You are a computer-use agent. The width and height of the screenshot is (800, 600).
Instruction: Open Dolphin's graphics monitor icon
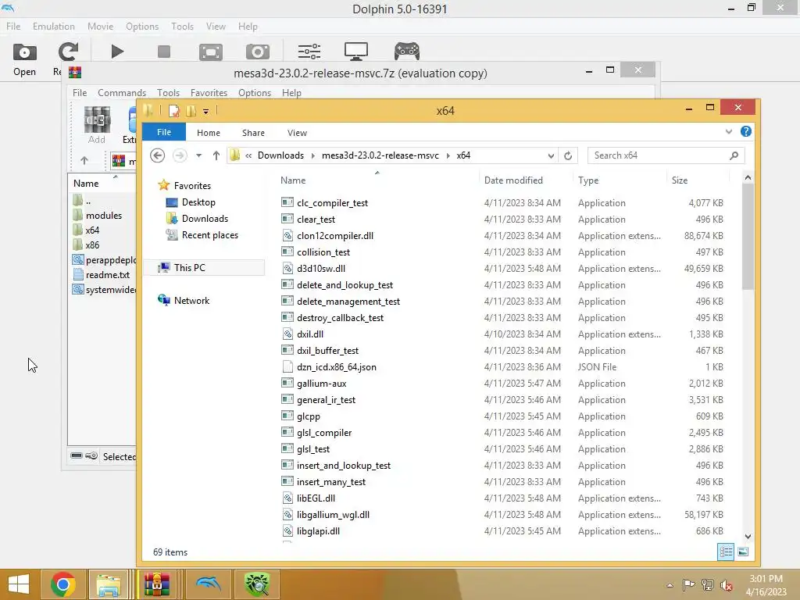(x=356, y=52)
